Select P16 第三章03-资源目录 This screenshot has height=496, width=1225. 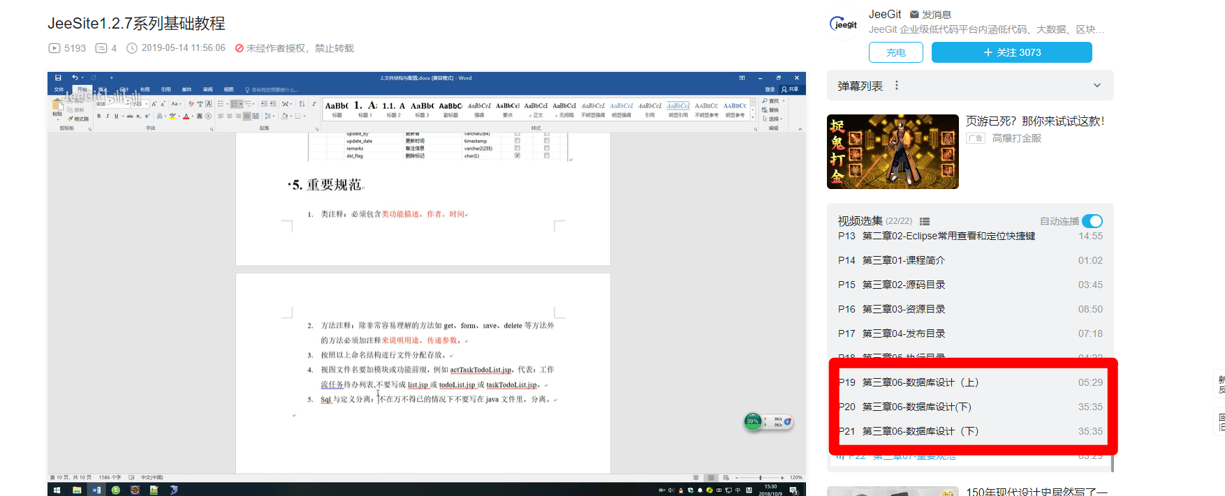click(970, 309)
